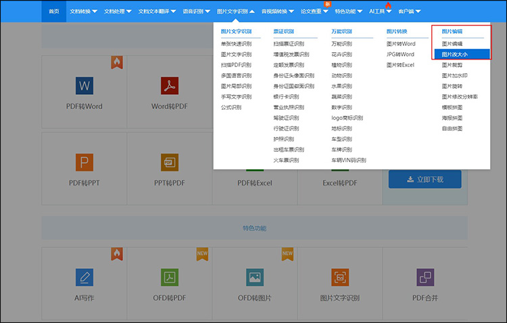Screen dimensions: 507x323
Task: Select 图片裁剪 in the menu
Action: click(x=452, y=65)
